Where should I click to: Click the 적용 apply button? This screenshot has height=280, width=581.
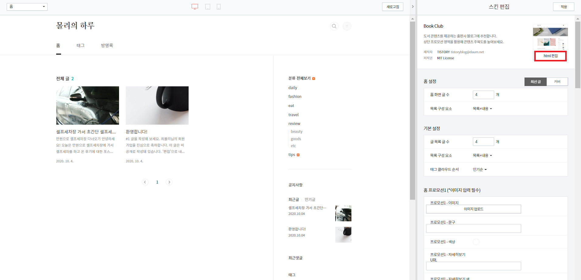click(x=563, y=7)
